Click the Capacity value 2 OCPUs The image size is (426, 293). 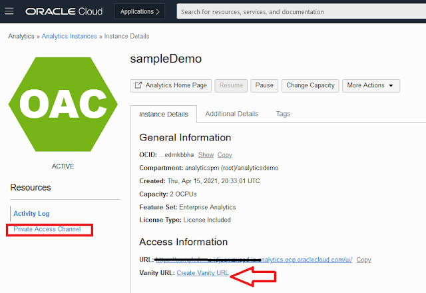pos(183,194)
